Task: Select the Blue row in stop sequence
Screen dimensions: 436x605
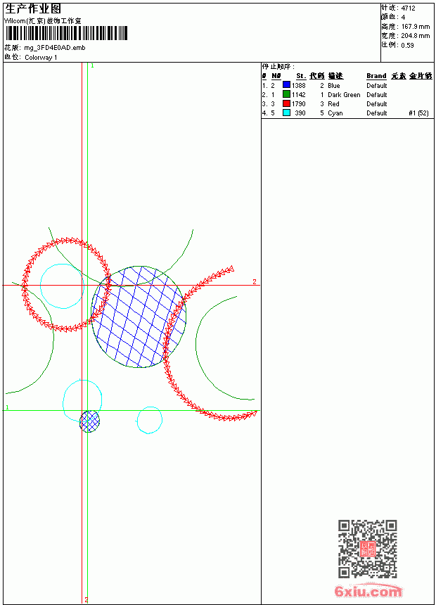Action: (x=347, y=85)
